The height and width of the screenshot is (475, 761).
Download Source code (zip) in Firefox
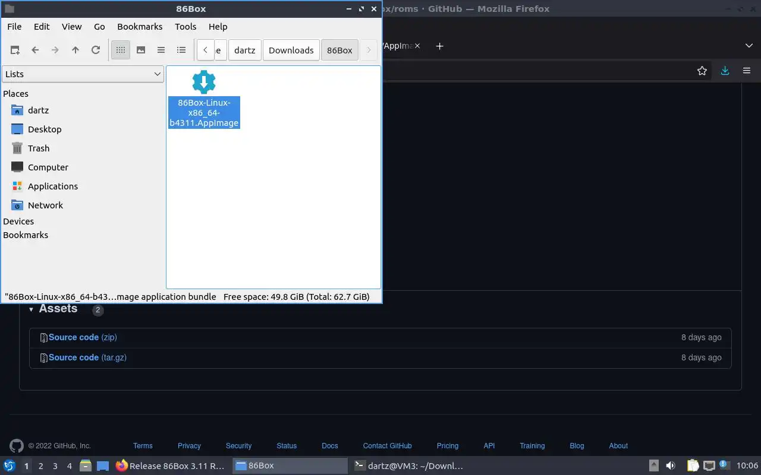pyautogui.click(x=83, y=337)
